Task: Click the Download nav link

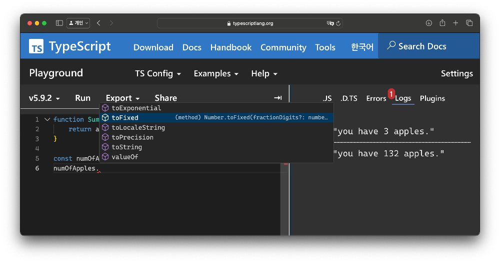Action: click(153, 47)
